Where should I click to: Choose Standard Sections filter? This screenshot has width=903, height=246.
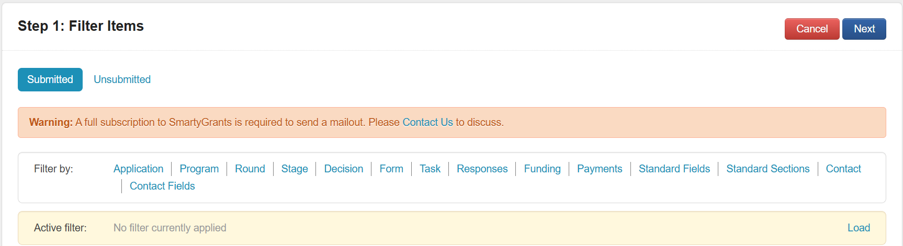pyautogui.click(x=767, y=169)
